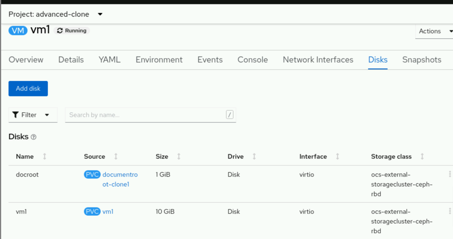Switch to the Snapshots tab
Image resolution: width=453 pixels, height=239 pixels.
coord(422,60)
